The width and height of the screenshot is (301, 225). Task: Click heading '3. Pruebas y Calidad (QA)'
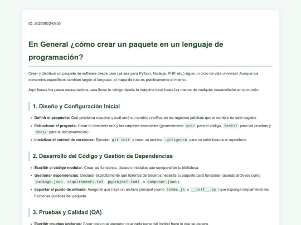(67, 212)
